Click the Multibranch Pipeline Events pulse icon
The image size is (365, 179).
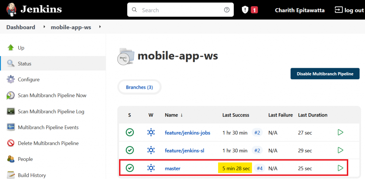point(11,127)
